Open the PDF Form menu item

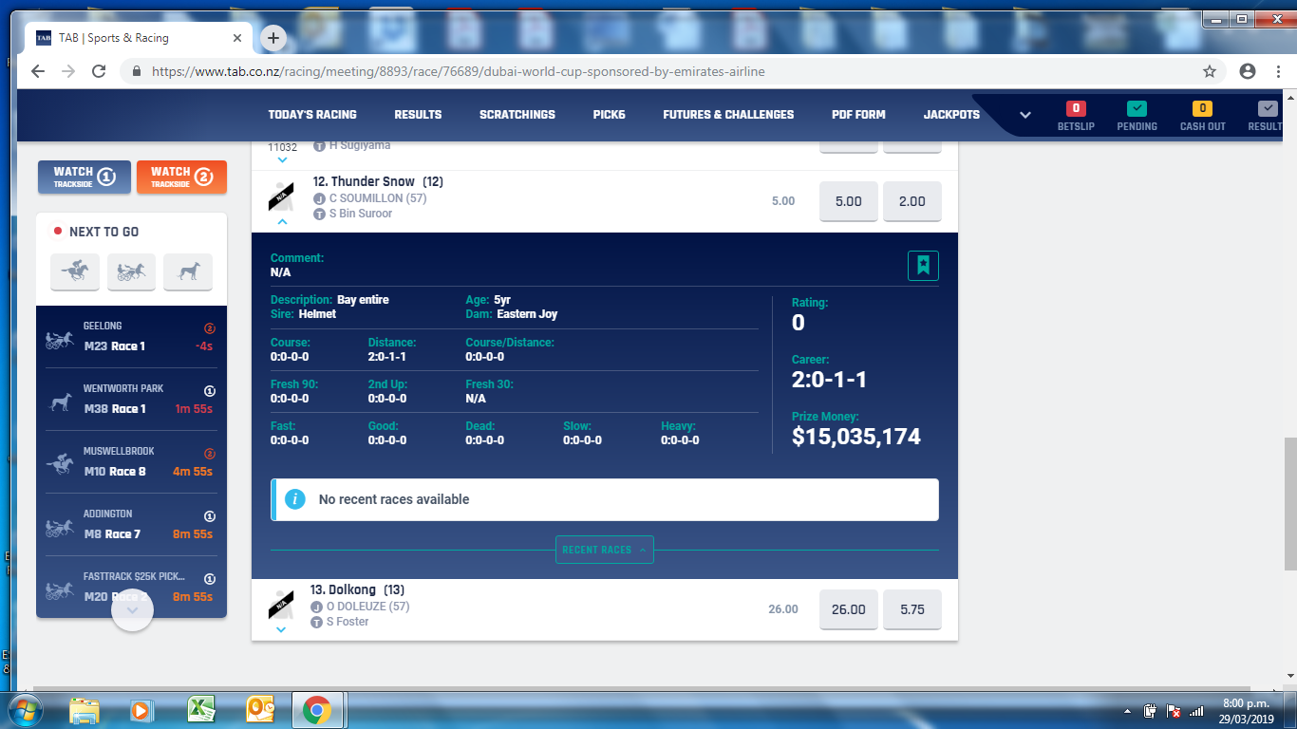[858, 115]
